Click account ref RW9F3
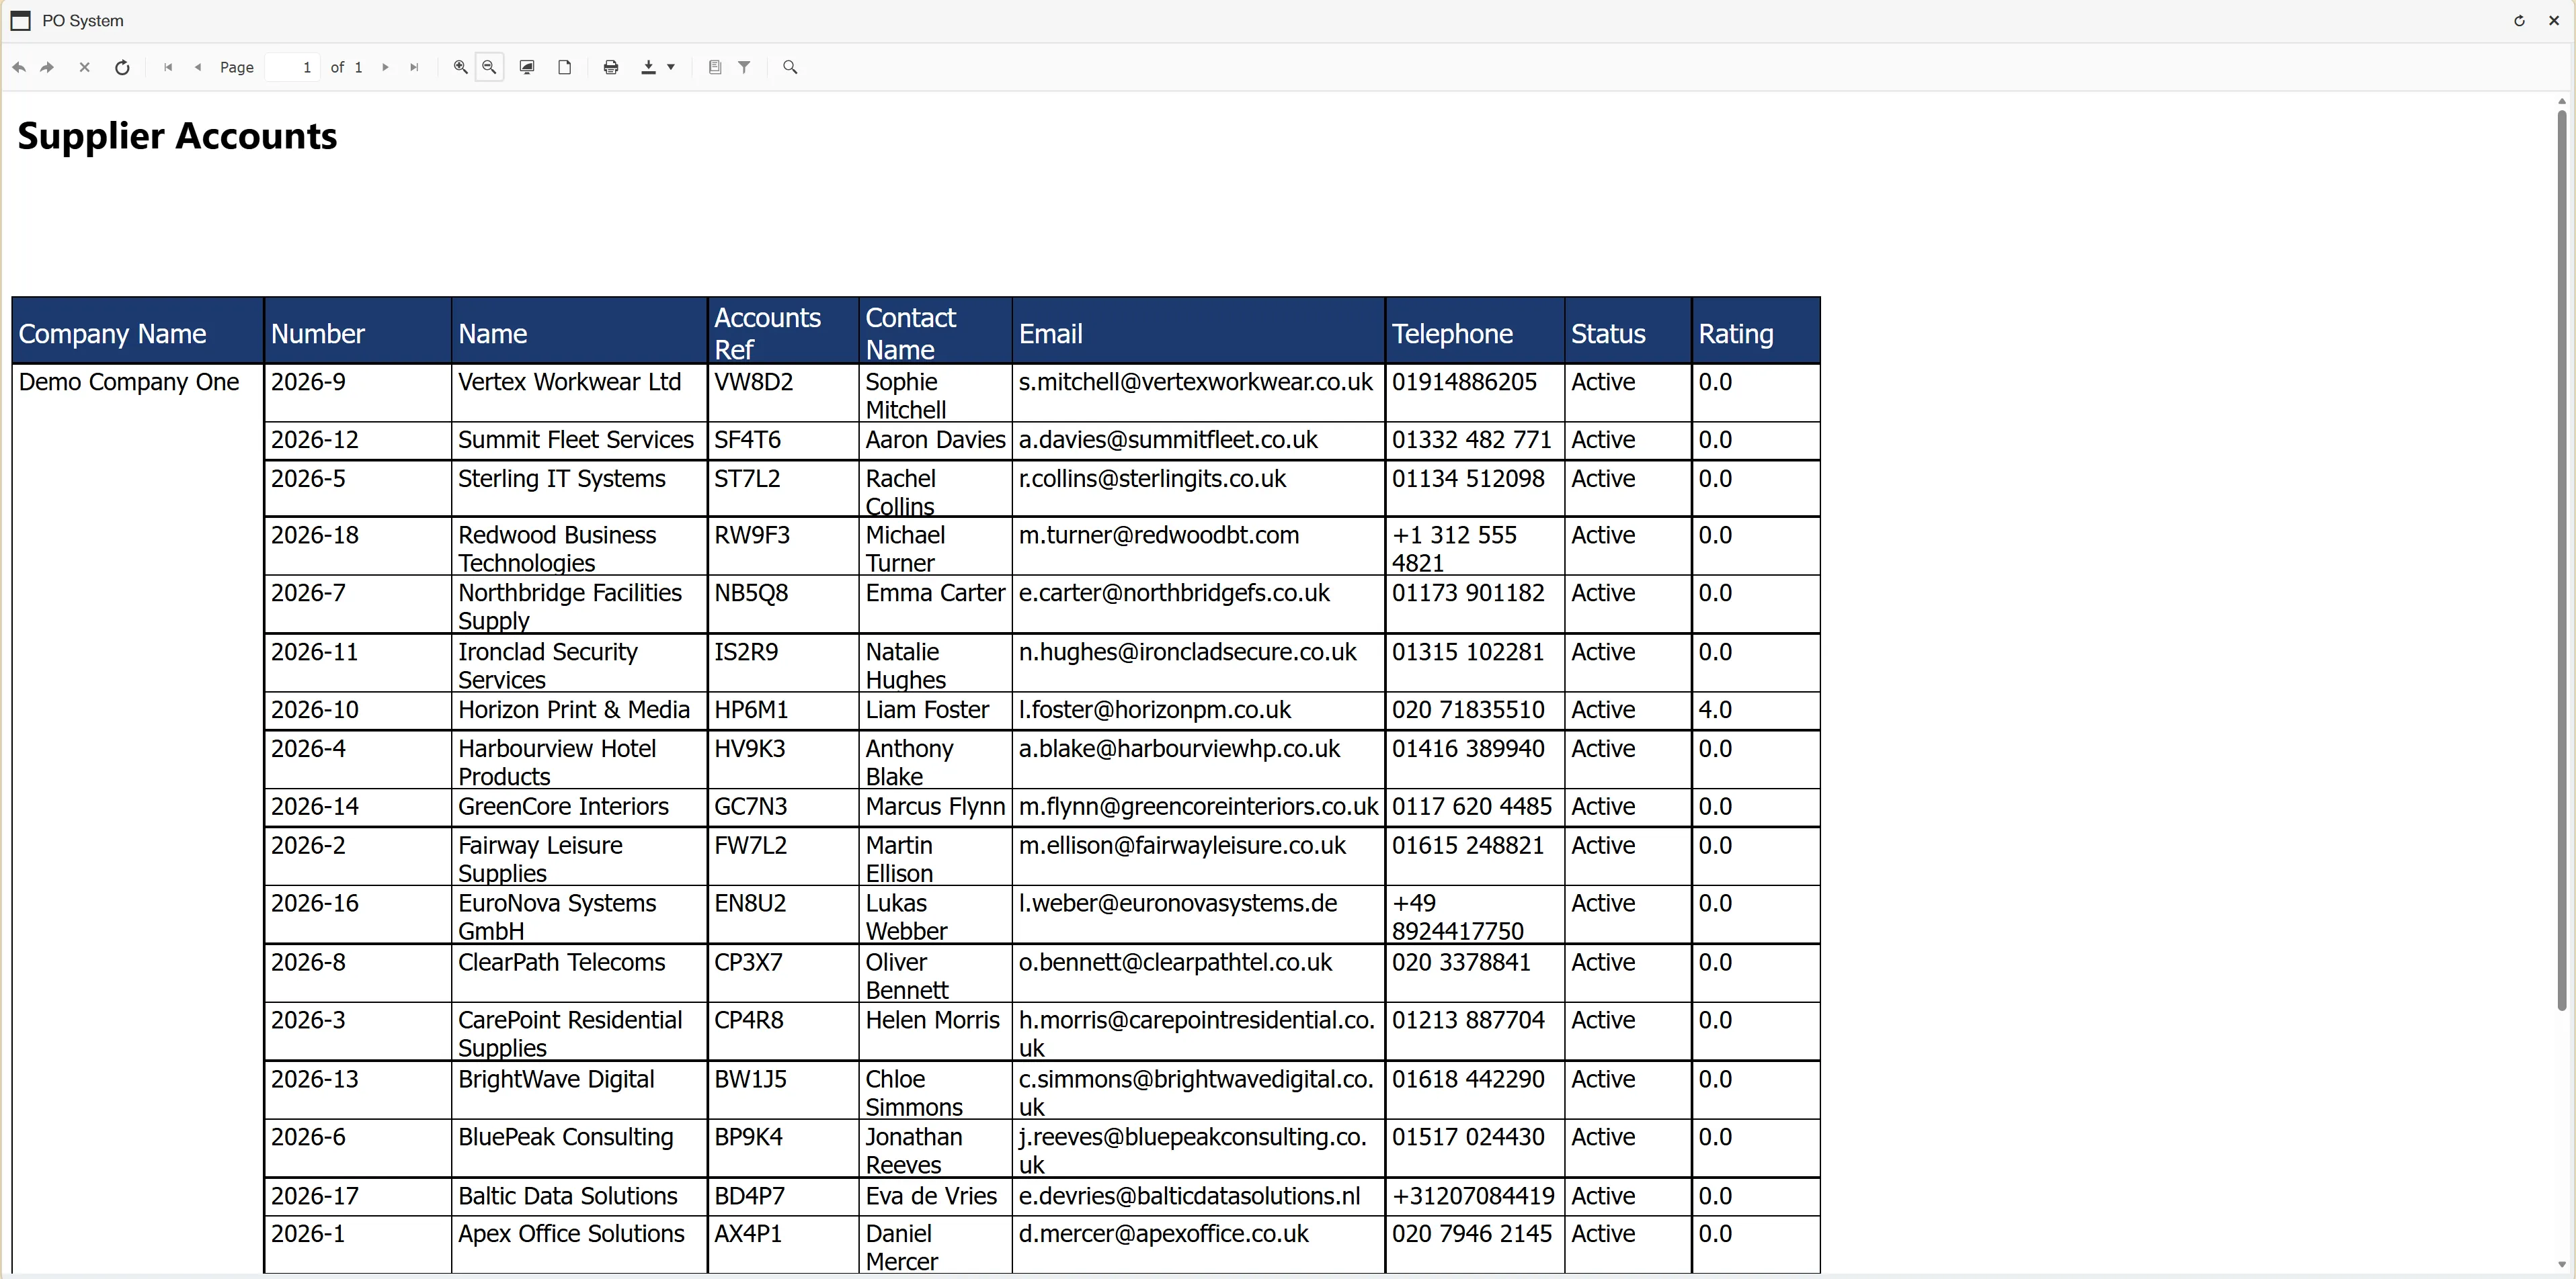2576x1279 pixels. tap(752, 535)
